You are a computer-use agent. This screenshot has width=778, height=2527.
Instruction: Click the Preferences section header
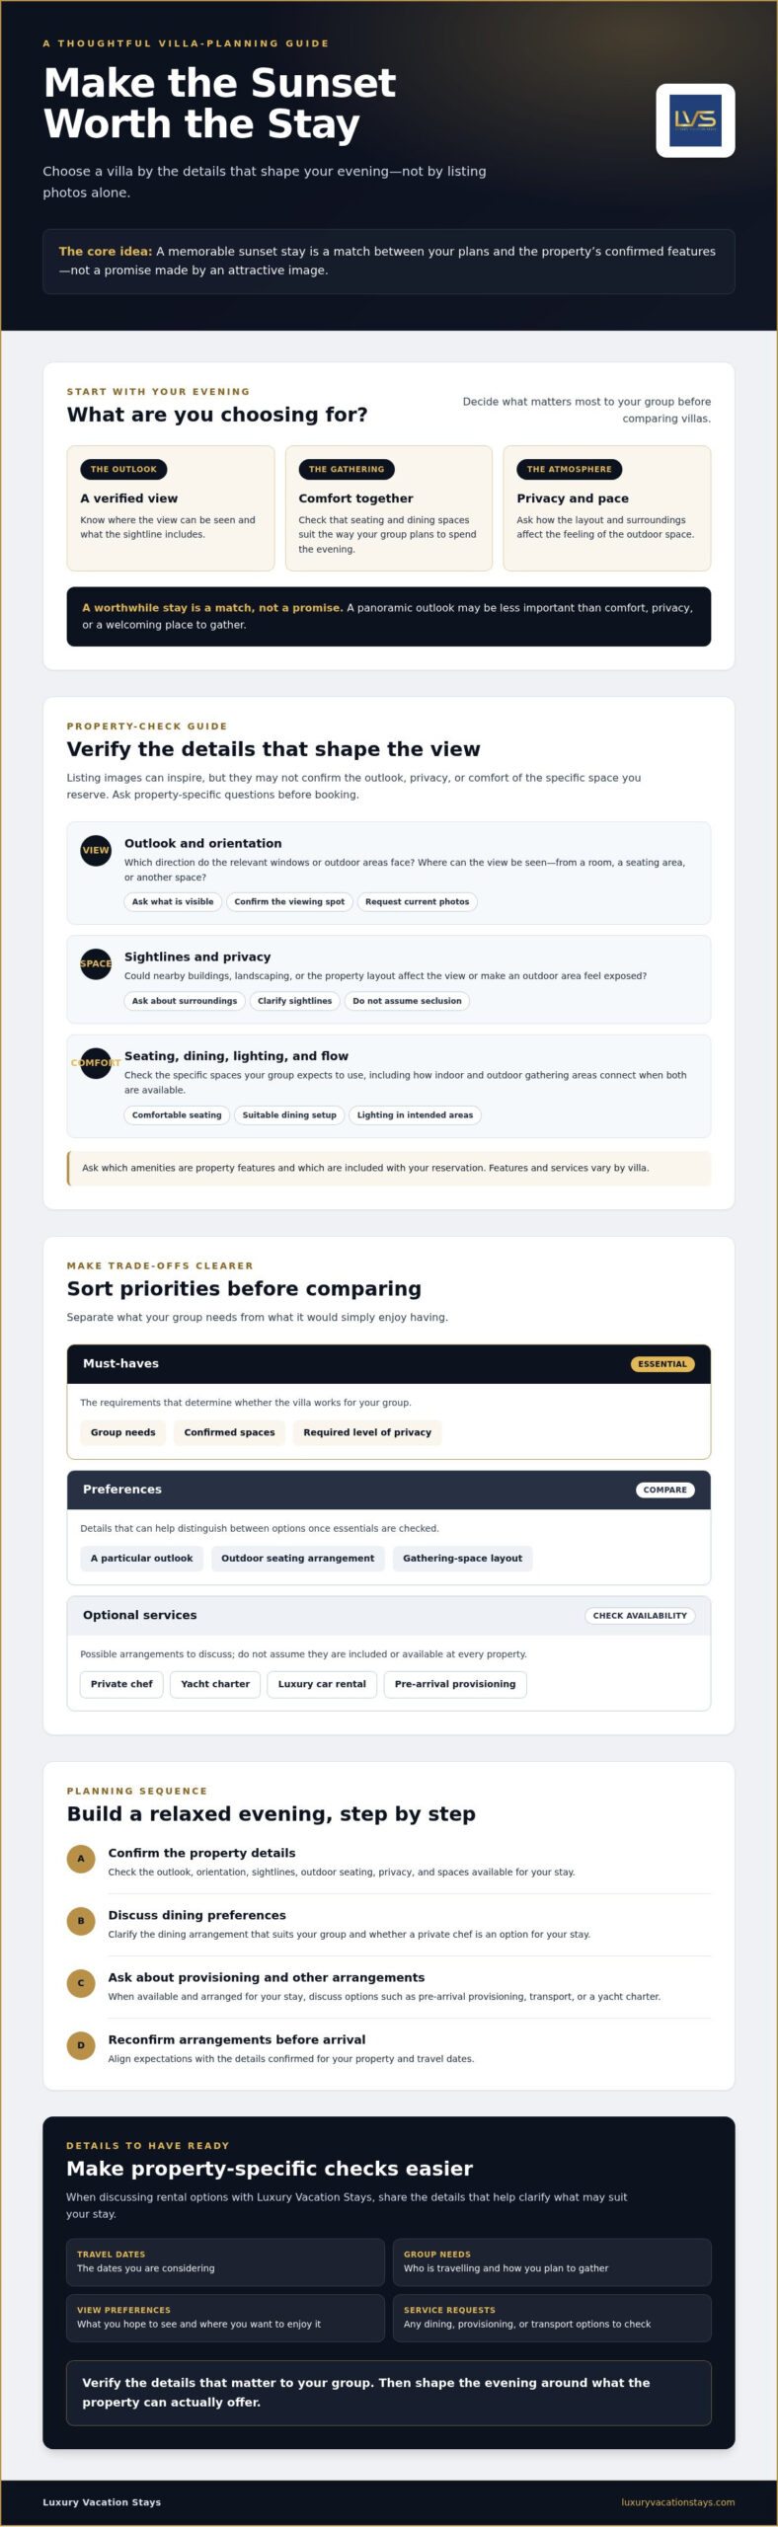pos(389,1490)
